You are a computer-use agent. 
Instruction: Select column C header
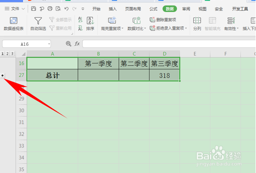coord(134,54)
